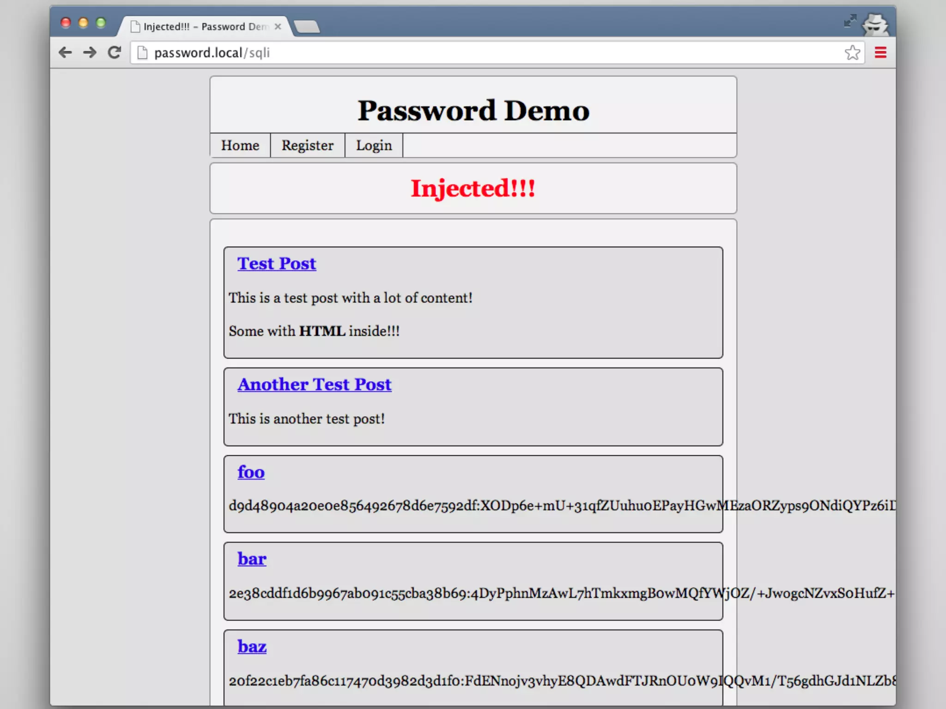Screen dimensions: 946x709
Task: Open the Register navigation item
Action: pos(307,145)
